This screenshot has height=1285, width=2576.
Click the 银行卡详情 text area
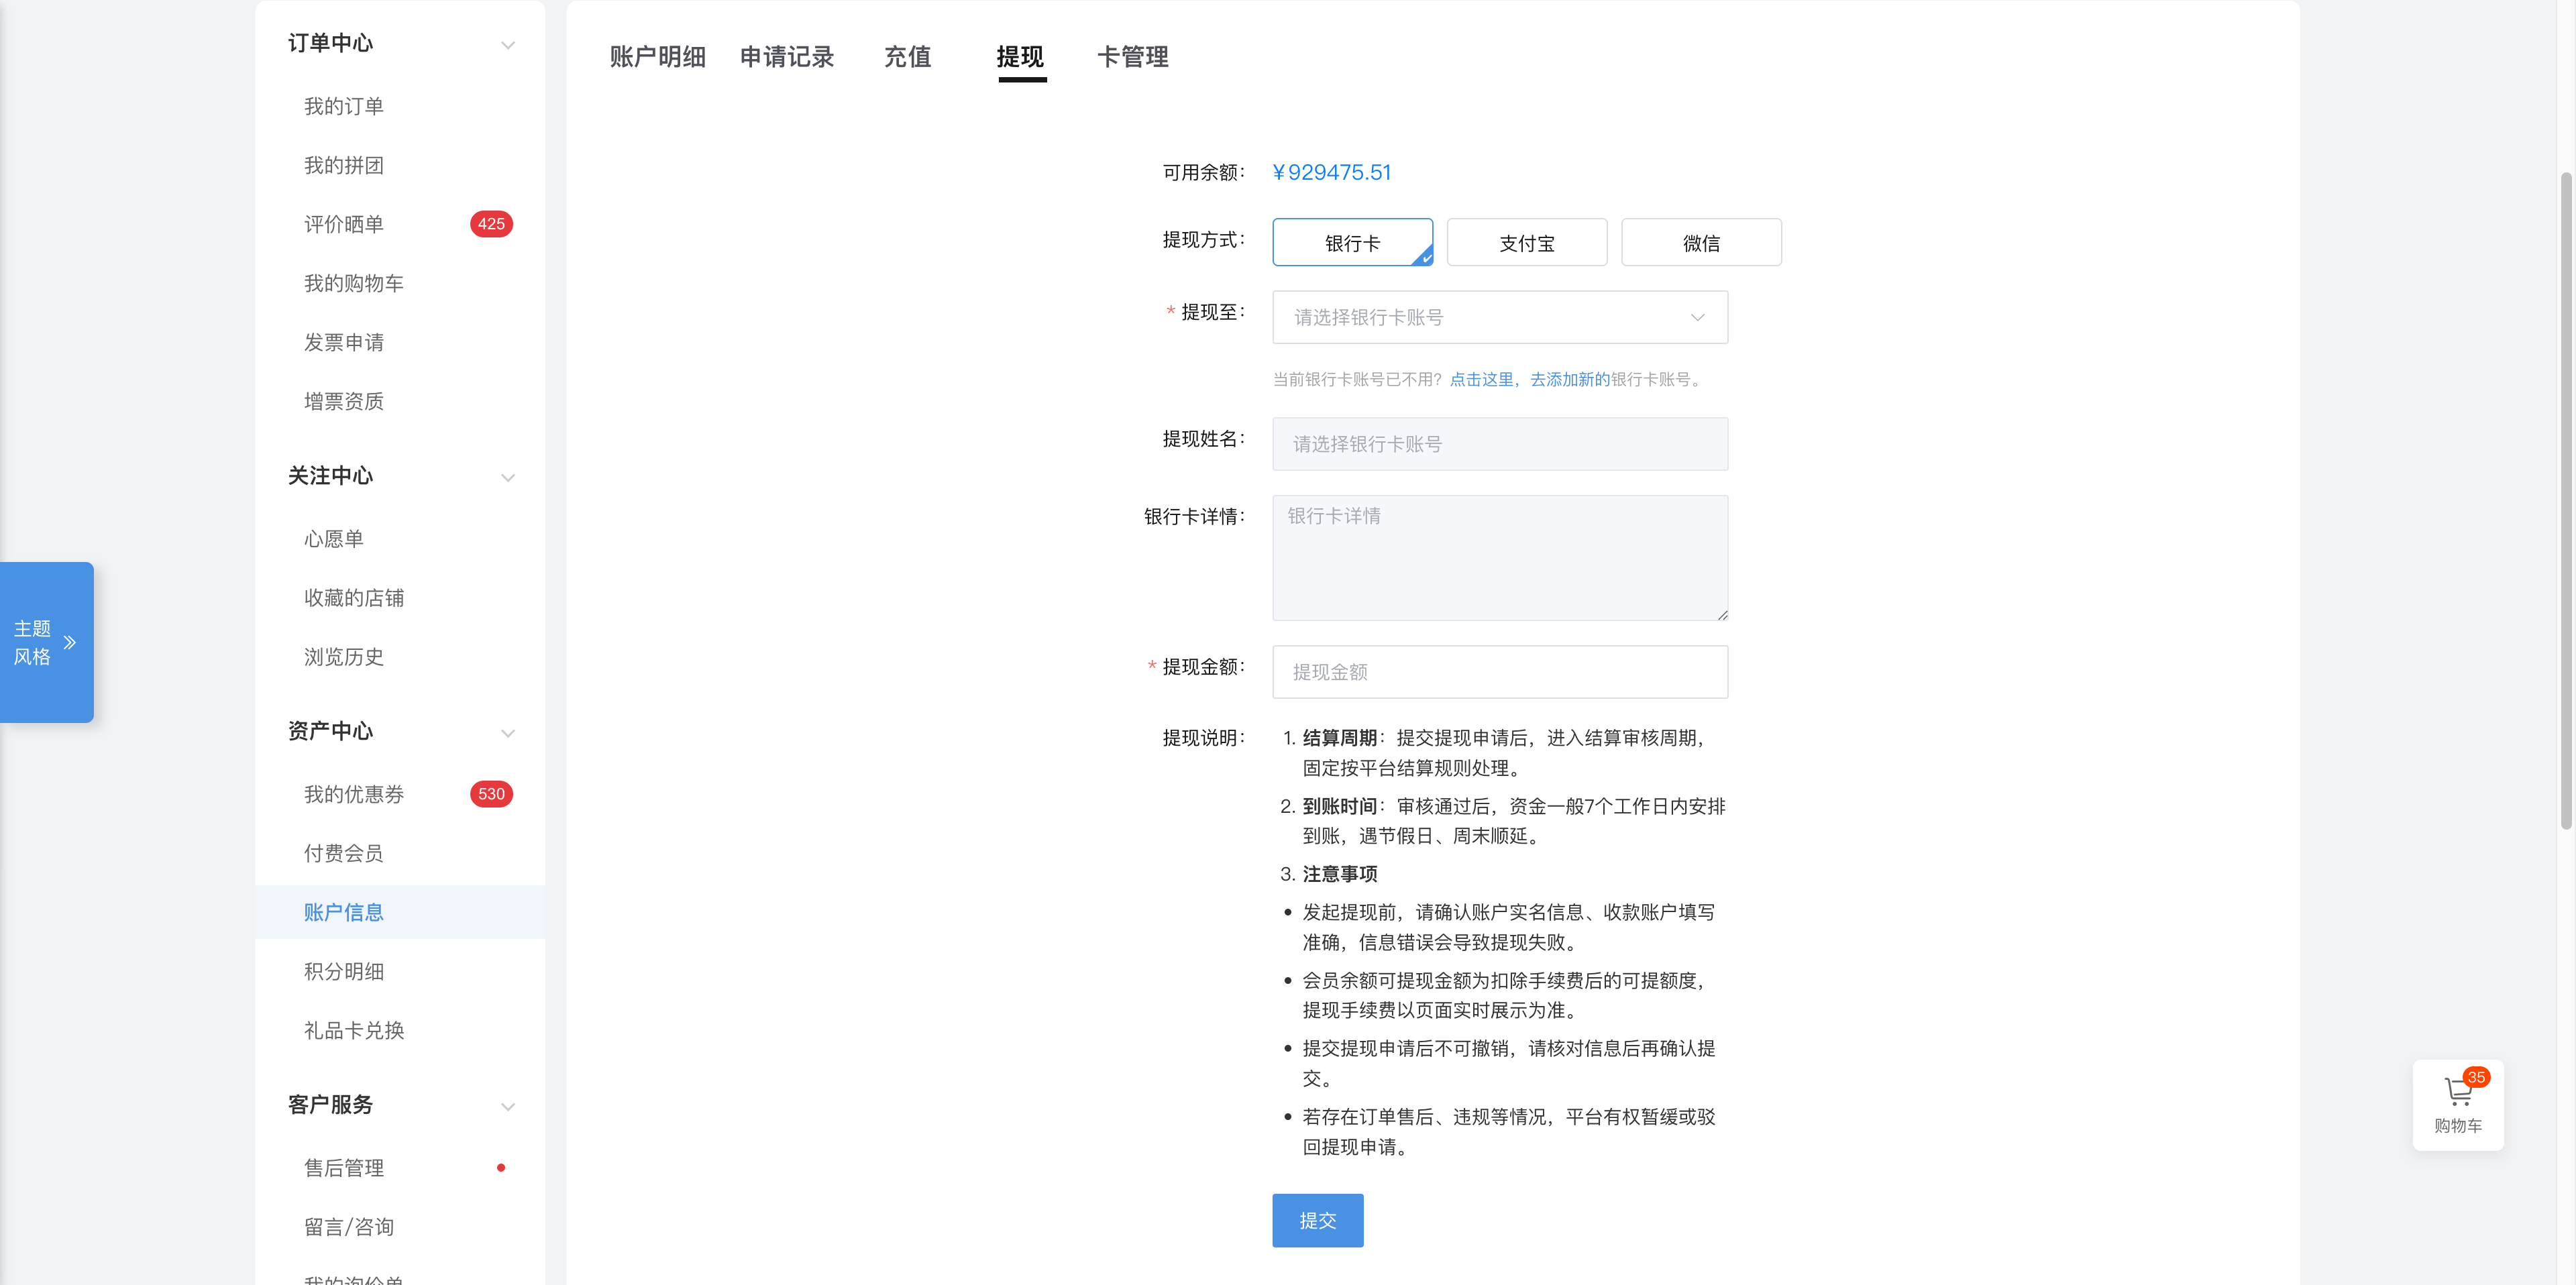click(x=1499, y=558)
